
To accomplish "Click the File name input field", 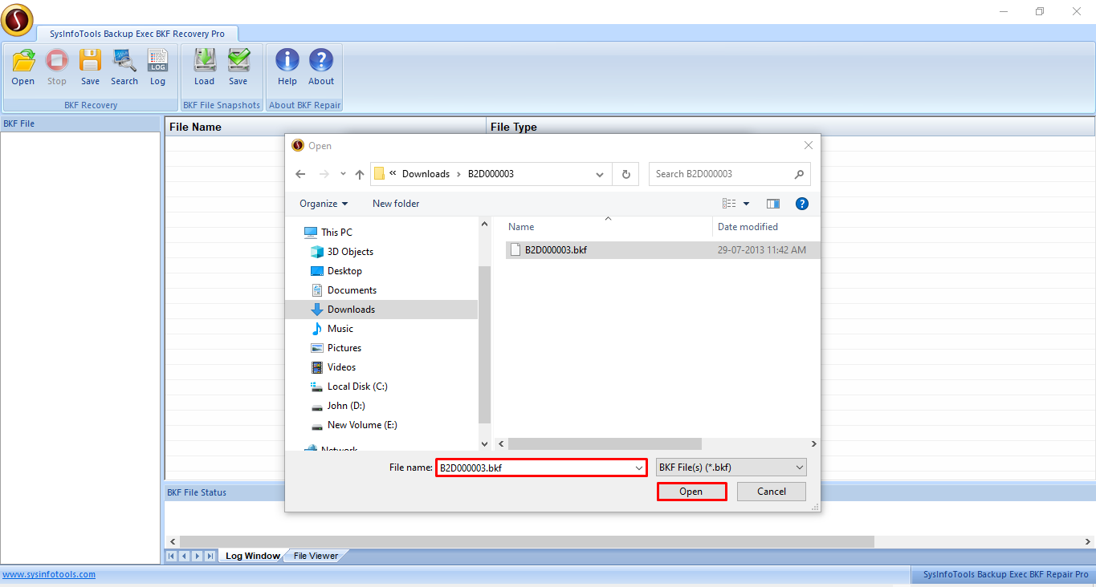I will click(541, 468).
